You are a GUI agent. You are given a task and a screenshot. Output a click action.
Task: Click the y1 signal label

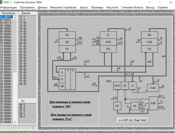click(130, 29)
